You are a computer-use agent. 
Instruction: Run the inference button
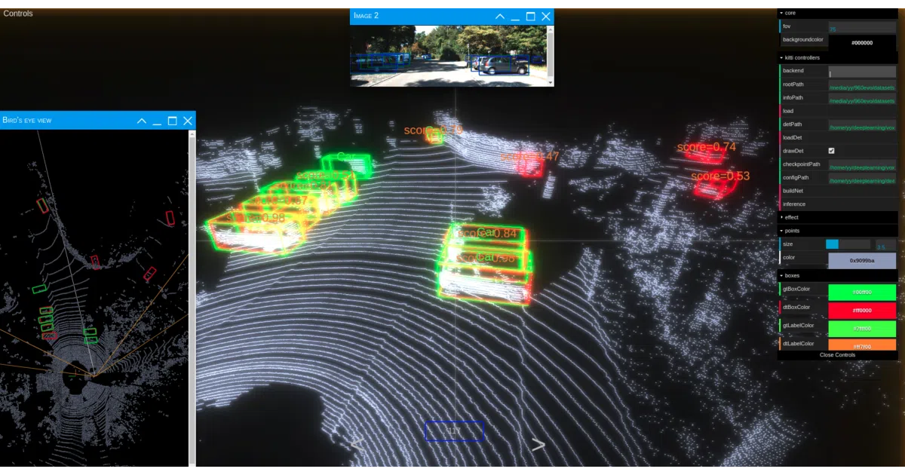pyautogui.click(x=837, y=204)
